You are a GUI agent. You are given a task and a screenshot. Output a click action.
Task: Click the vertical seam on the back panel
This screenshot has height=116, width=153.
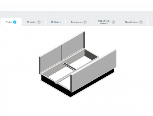pos(61,53)
